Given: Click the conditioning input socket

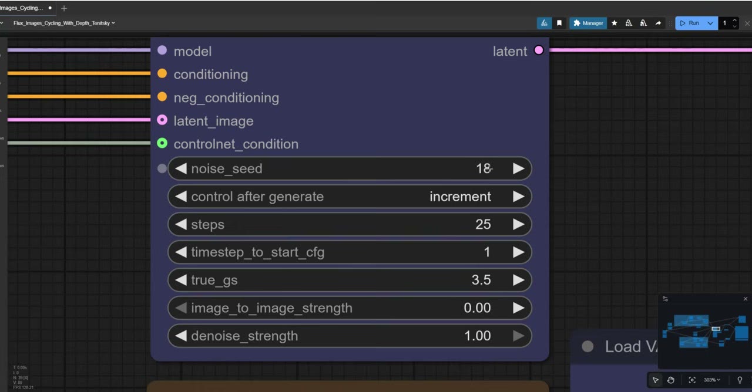Looking at the screenshot, I should tap(162, 73).
